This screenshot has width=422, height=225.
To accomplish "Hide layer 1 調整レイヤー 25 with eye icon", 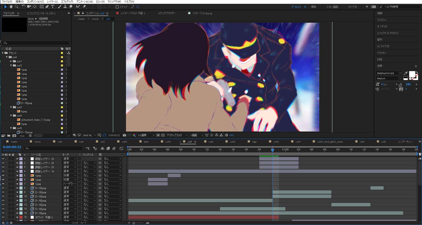I will pyautogui.click(x=3, y=159).
